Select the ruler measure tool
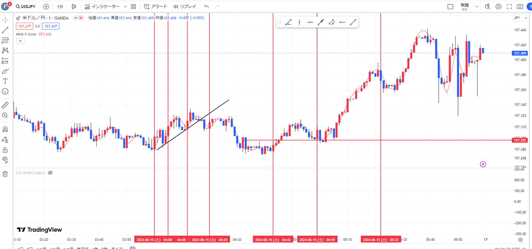This screenshot has width=532, height=249. 5,105
